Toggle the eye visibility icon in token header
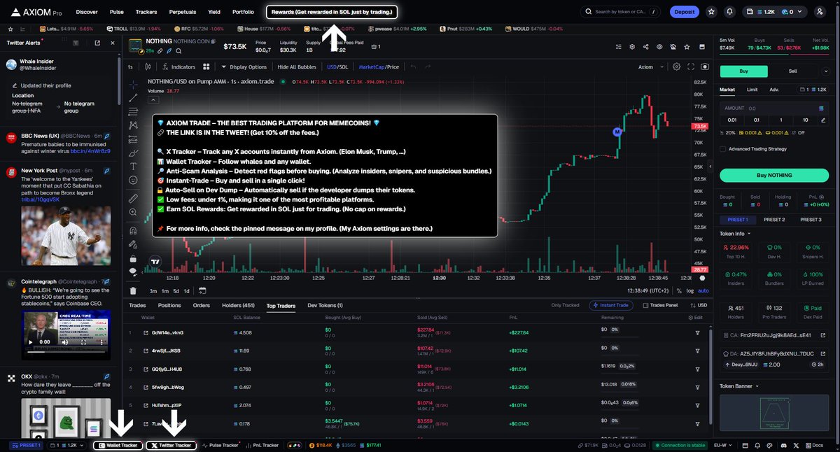 tap(659, 47)
